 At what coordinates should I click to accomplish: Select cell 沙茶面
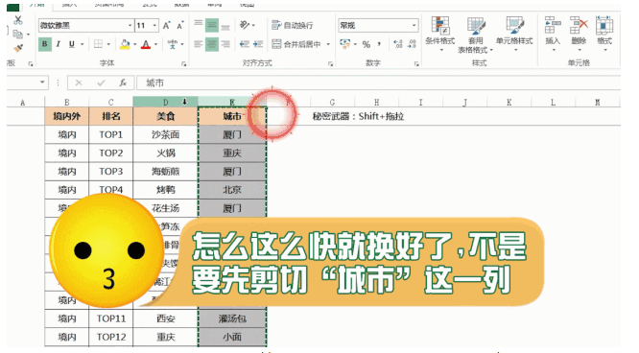[165, 134]
